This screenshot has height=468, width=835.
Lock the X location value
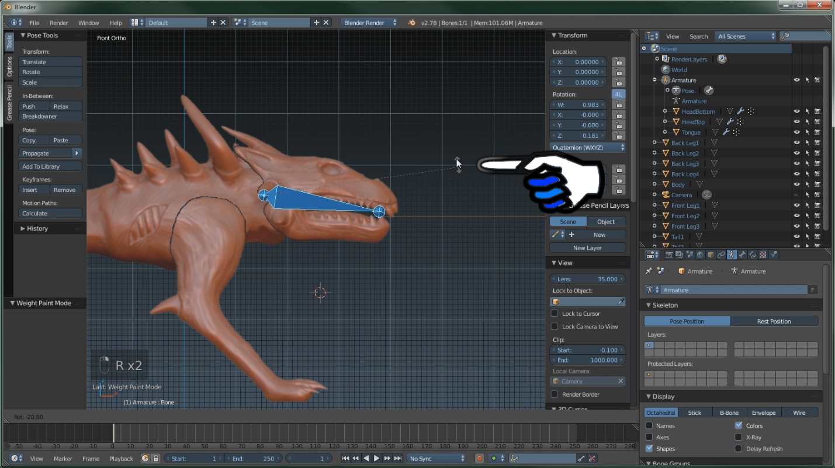coord(618,62)
